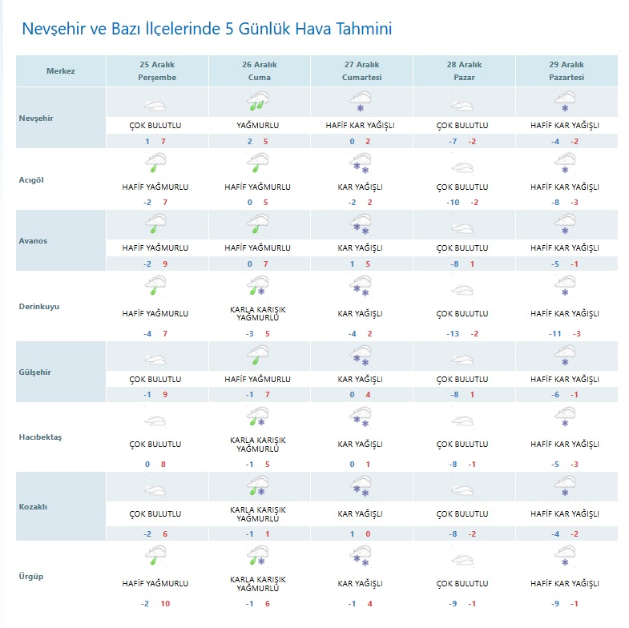Select the 29 Aralık Pazartesi column header

(x=565, y=70)
